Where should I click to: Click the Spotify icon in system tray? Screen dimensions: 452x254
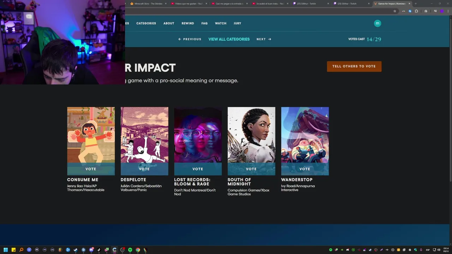[x=331, y=250]
